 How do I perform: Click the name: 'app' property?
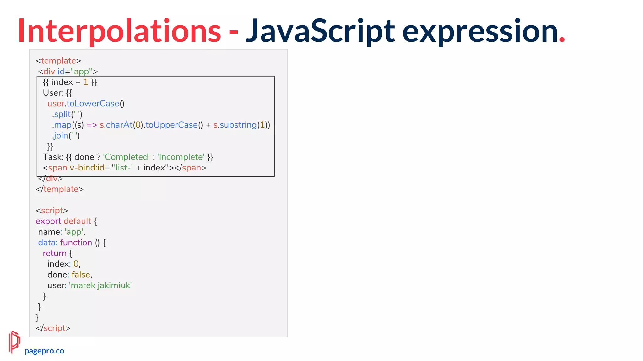click(62, 232)
